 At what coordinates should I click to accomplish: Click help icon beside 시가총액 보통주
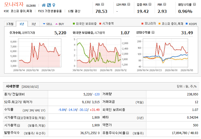click(x=18, y=125)
